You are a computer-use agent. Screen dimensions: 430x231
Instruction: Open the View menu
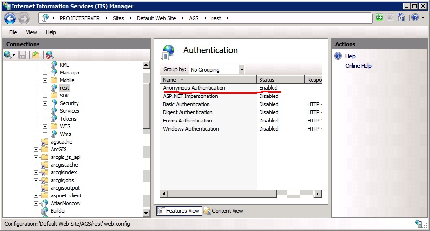pyautogui.click(x=31, y=32)
